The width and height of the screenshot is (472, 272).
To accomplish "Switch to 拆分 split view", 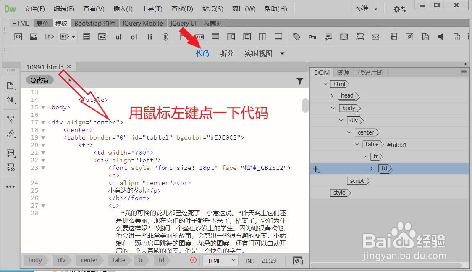I will [x=227, y=54].
